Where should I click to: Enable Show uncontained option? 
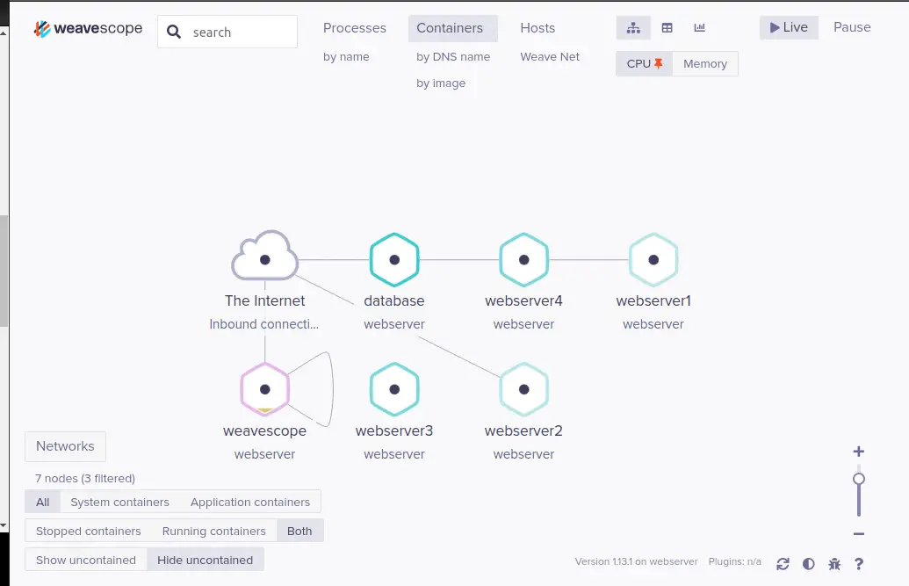(x=86, y=560)
